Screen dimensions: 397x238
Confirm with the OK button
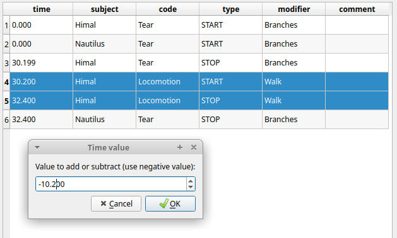click(x=170, y=203)
